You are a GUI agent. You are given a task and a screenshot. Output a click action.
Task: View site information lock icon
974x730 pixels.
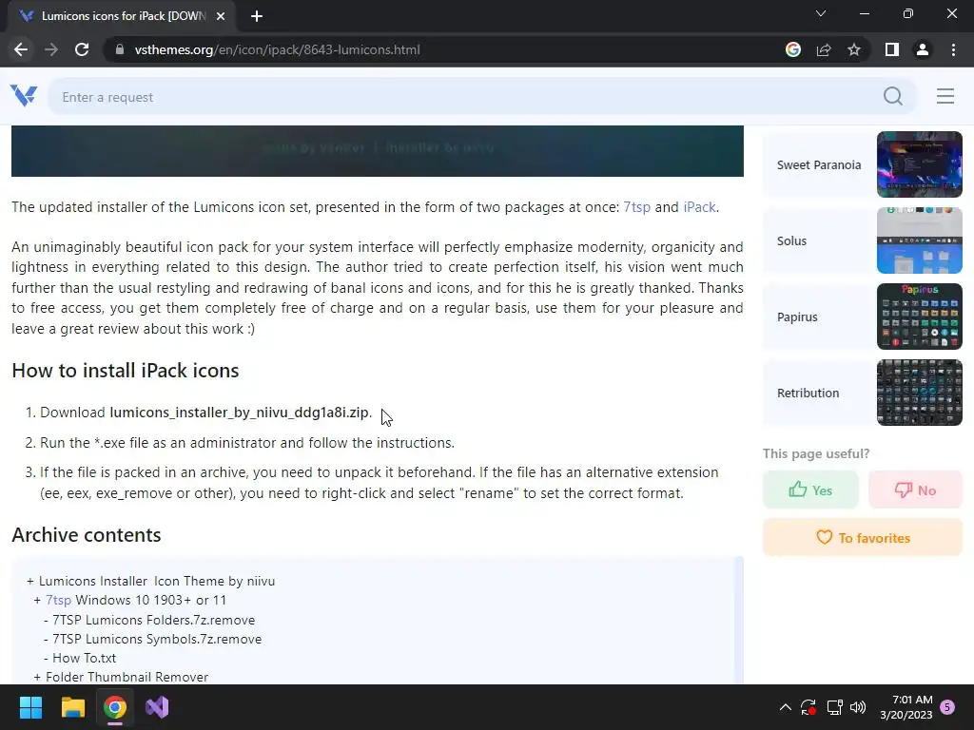tap(119, 49)
